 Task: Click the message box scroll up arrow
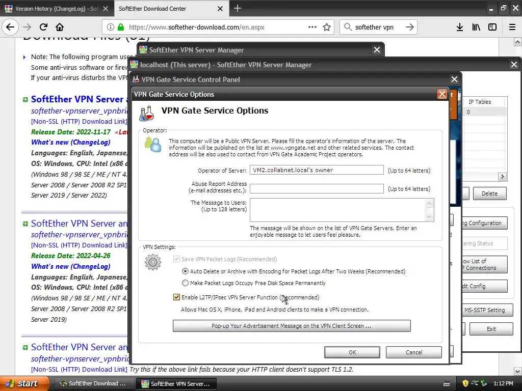point(429,203)
